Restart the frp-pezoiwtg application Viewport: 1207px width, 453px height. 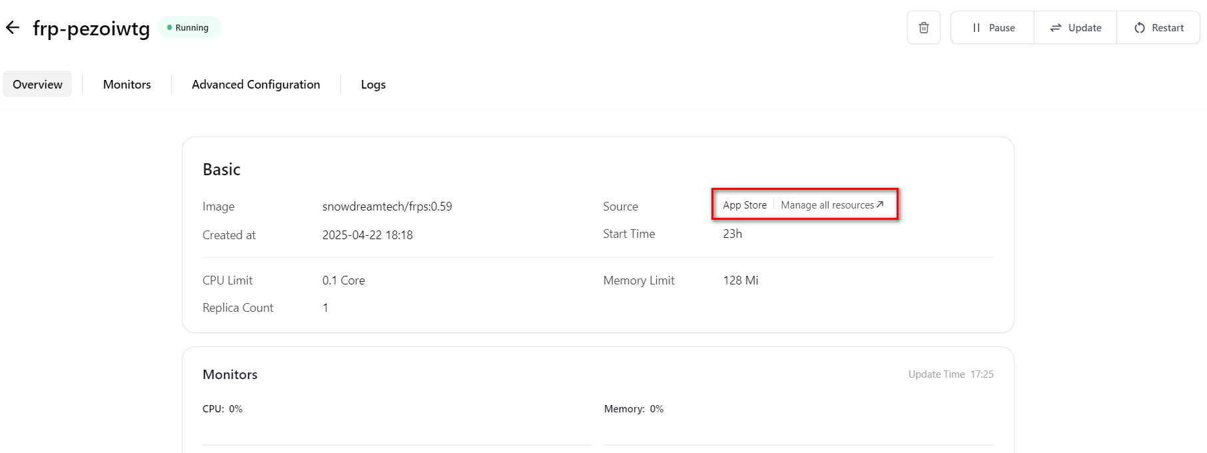point(1158,28)
